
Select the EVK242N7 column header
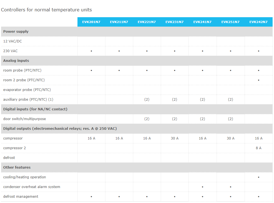point(258,22)
